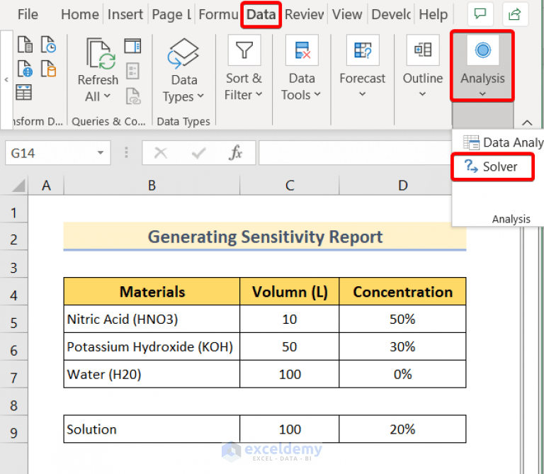Expand the Outline dropdown chevron
The image size is (544, 474).
point(422,94)
